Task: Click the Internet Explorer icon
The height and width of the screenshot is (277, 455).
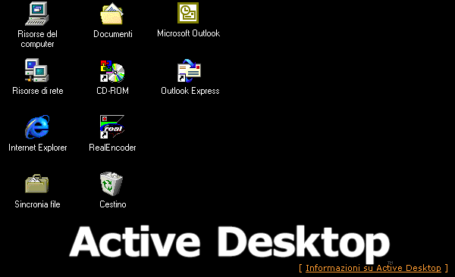Action: [x=37, y=127]
